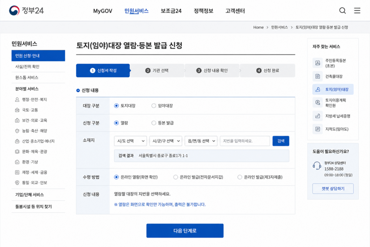Open the MyGOV menu
Screen dimensions: 370x247
click(103, 11)
